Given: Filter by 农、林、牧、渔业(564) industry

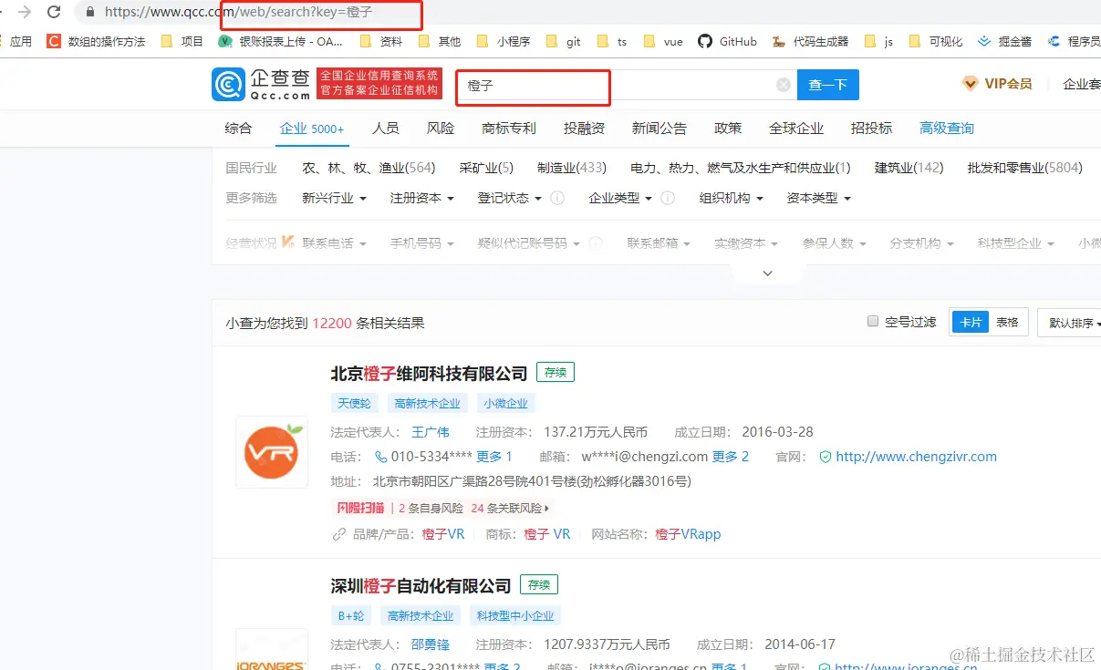Looking at the screenshot, I should coord(369,168).
